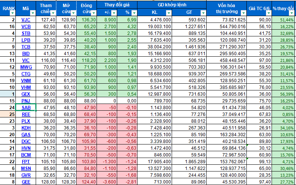Open the Mã column filter dropdown

[33, 13]
